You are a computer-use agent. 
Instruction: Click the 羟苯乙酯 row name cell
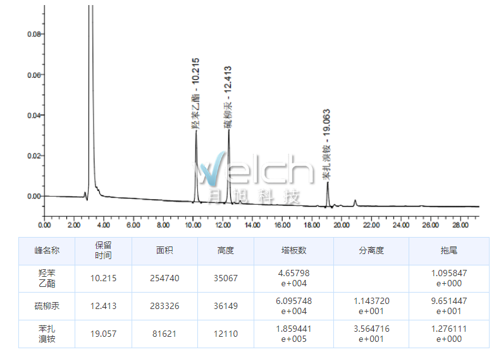[x=47, y=277]
